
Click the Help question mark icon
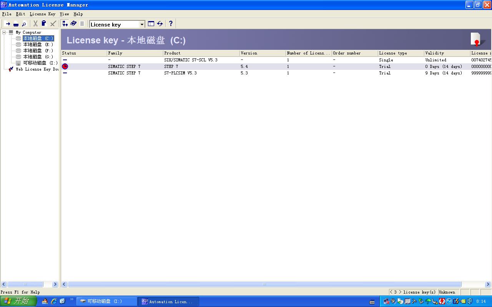[x=171, y=24]
